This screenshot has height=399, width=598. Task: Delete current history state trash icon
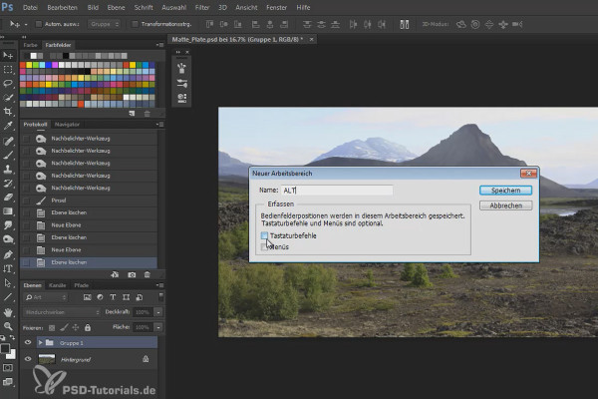(147, 274)
